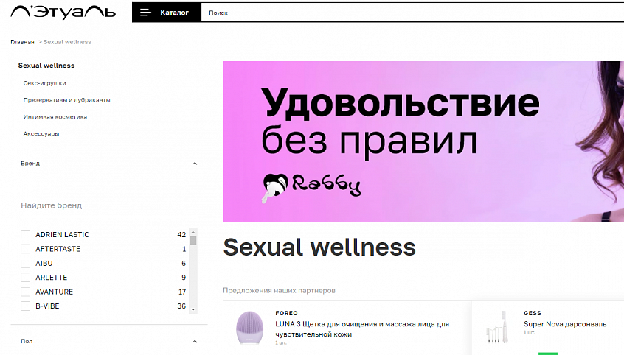The width and height of the screenshot is (624, 355).
Task: Click the GESS brand name
Action: (x=532, y=313)
